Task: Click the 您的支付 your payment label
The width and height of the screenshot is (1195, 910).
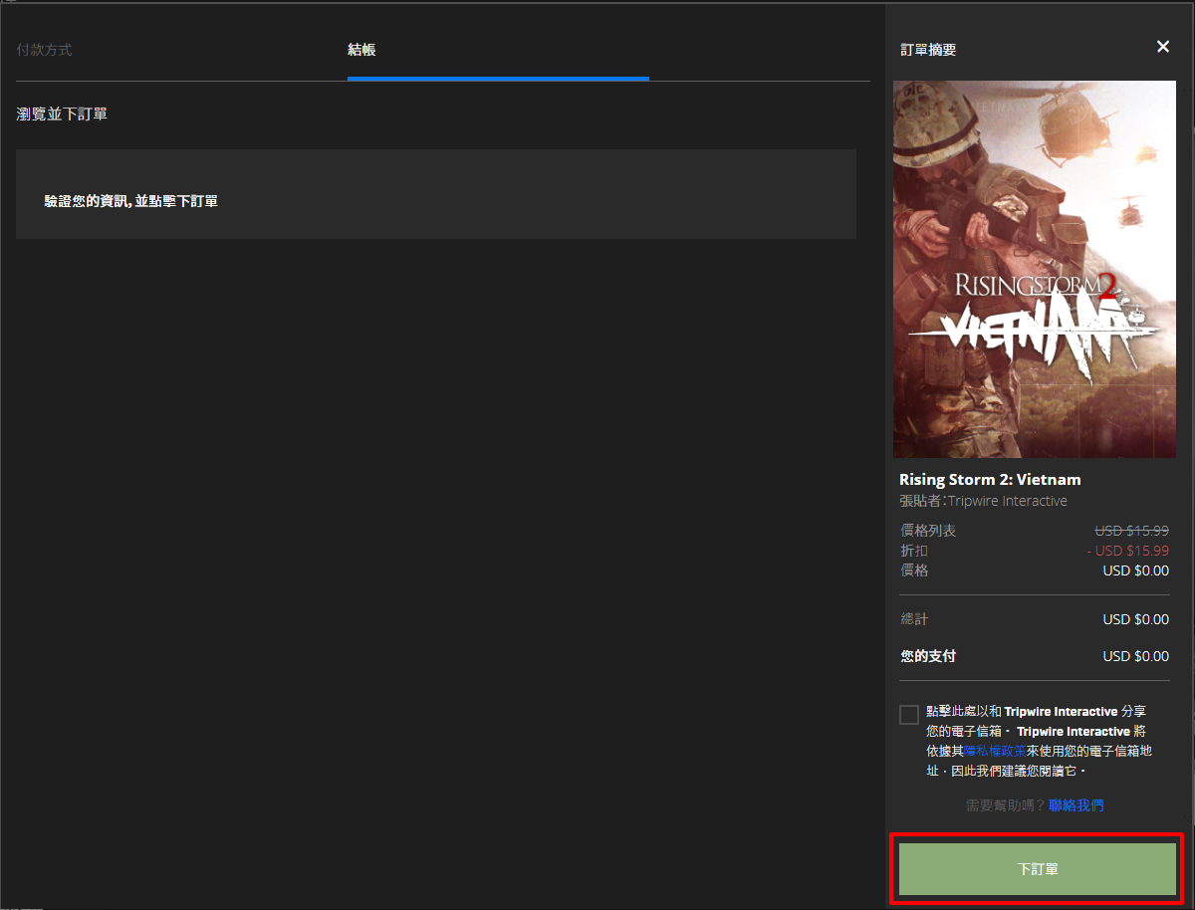Action: (928, 656)
